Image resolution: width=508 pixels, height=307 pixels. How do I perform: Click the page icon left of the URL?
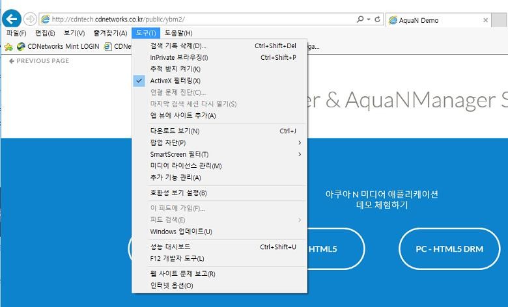click(45, 19)
